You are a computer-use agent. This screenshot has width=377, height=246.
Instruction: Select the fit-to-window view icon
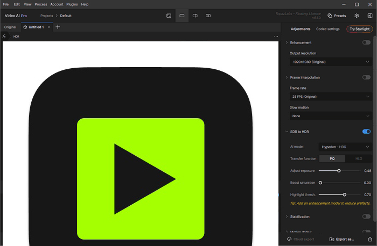[x=169, y=16]
